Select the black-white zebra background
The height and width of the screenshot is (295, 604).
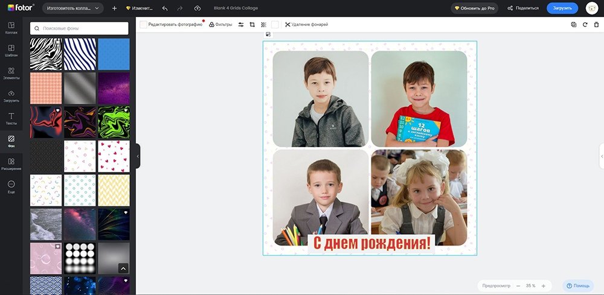(46, 54)
